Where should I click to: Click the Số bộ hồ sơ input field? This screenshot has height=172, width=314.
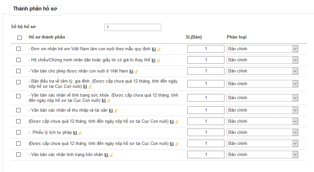point(133,27)
